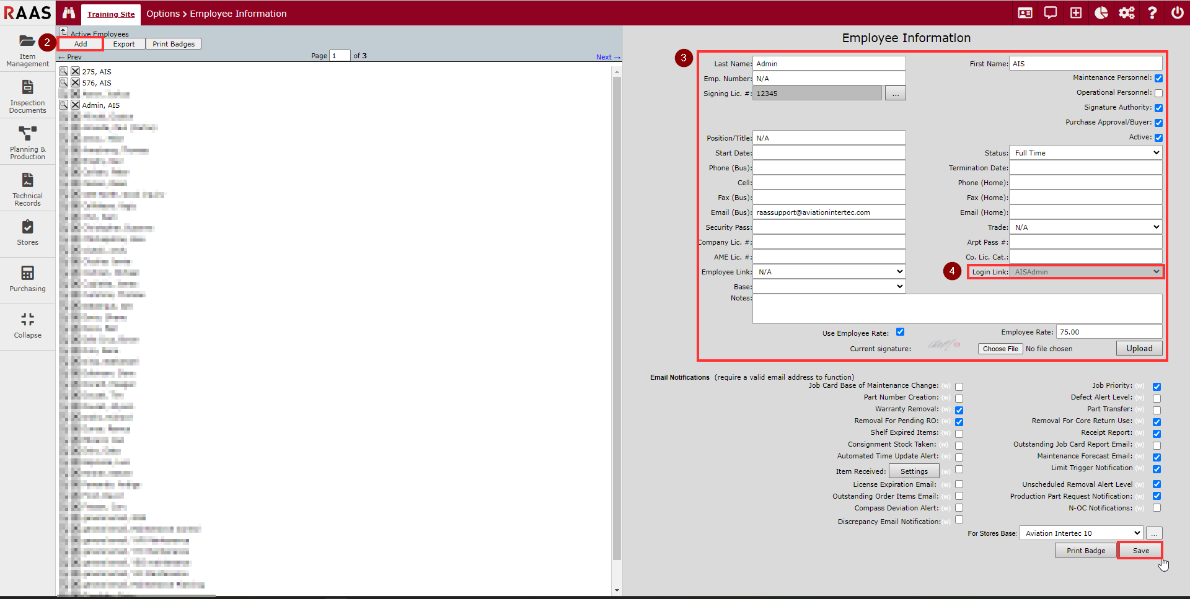Click the Save button
The height and width of the screenshot is (599, 1190).
pos(1140,551)
